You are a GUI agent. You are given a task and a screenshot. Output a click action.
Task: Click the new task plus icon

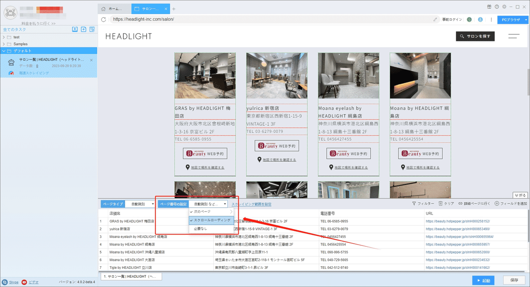(83, 29)
